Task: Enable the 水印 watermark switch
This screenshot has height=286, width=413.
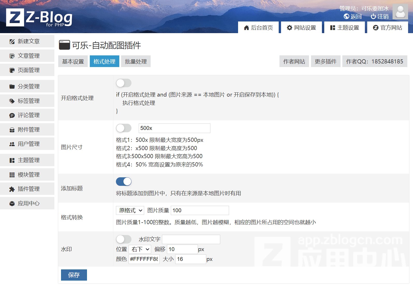Action: coord(124,239)
